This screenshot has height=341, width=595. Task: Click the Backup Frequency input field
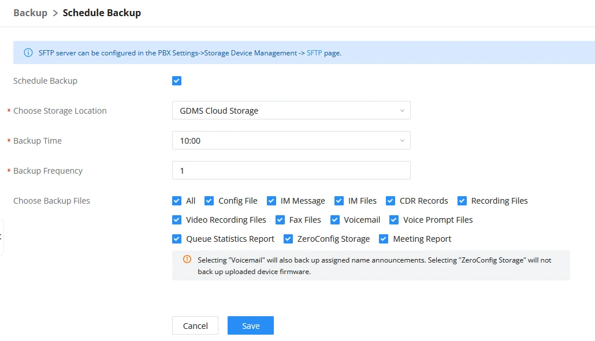click(x=291, y=171)
